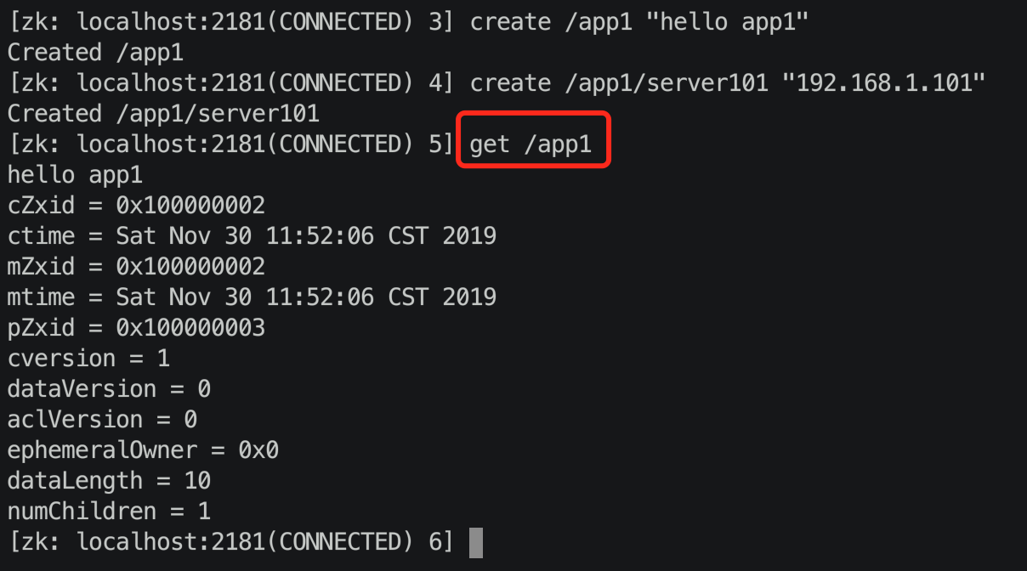Select the cZxid value 0x100000002

tap(190, 206)
